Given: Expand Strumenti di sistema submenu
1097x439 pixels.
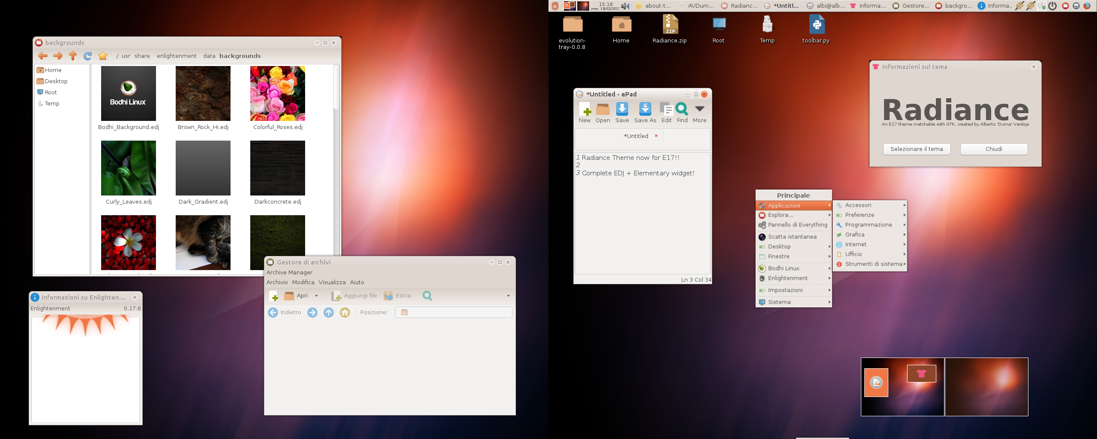Looking at the screenshot, I should 870,264.
